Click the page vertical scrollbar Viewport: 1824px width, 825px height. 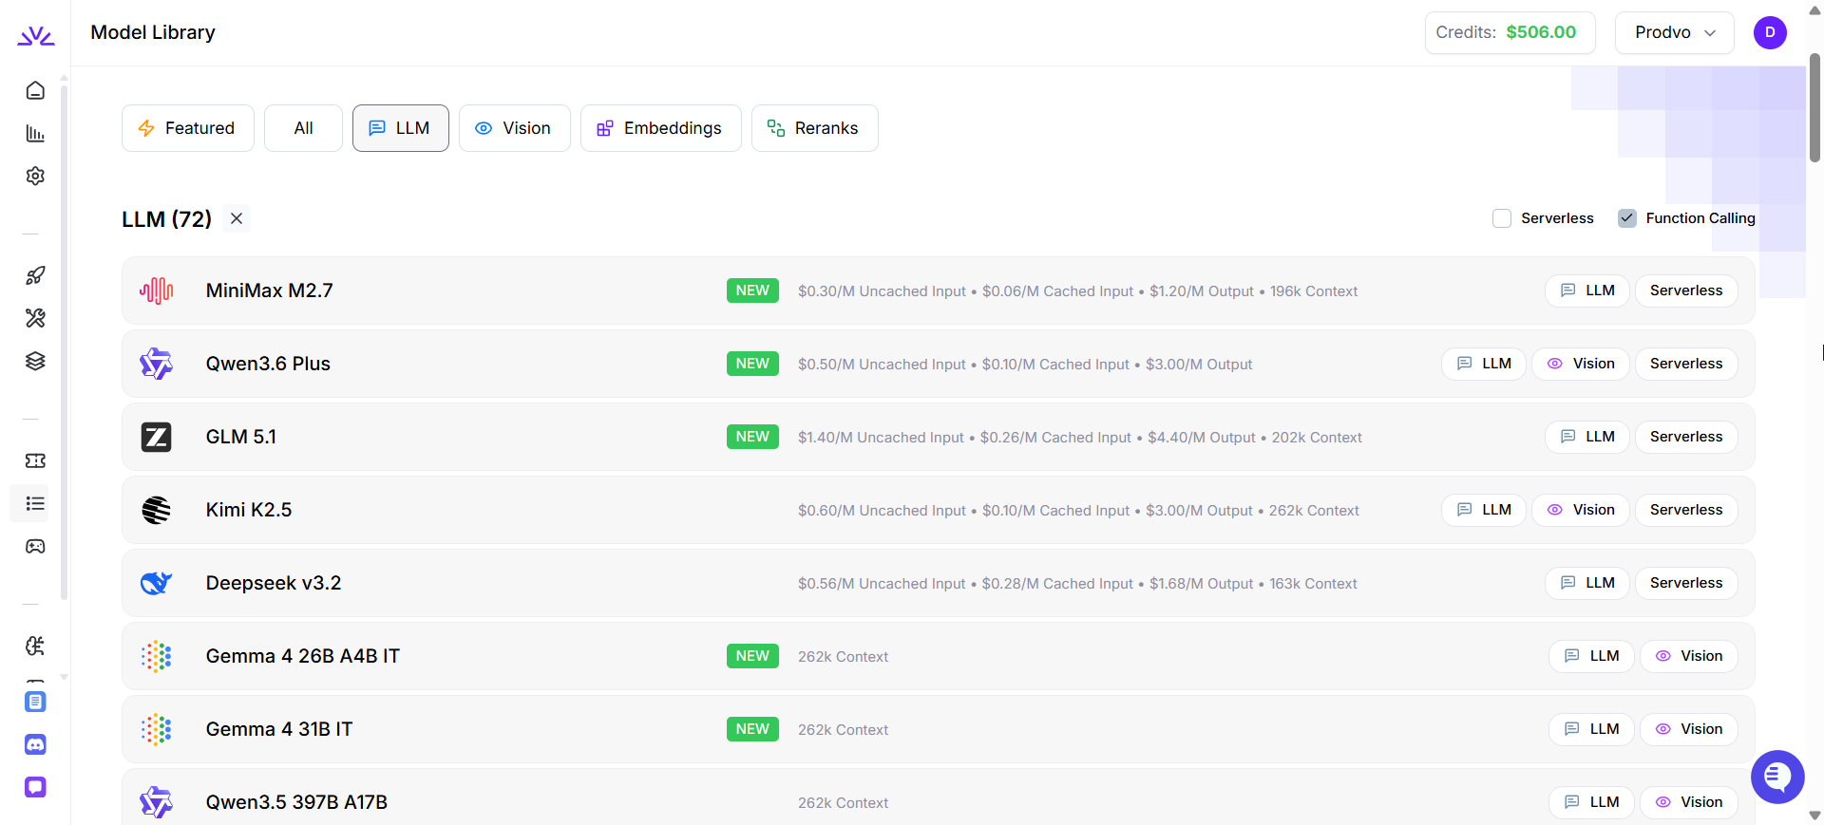pos(1814,108)
